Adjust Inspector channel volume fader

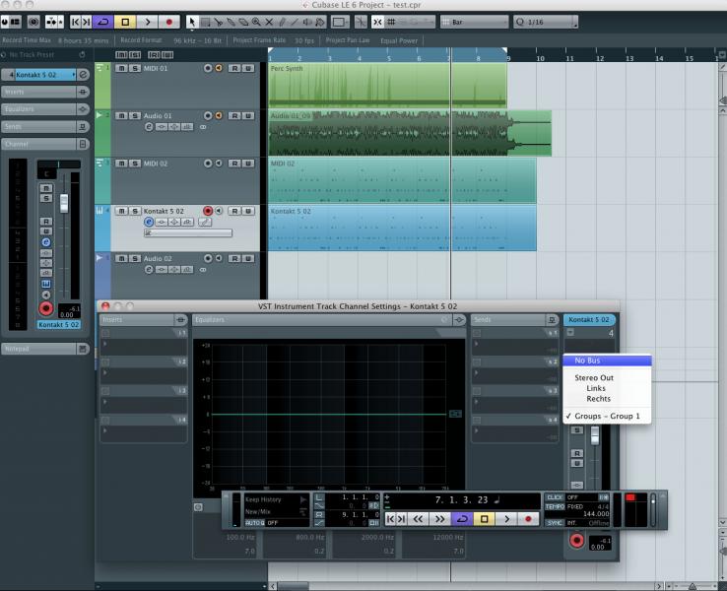(x=64, y=203)
